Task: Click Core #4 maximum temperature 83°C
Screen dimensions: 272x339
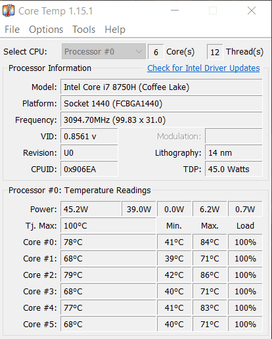Action: pyautogui.click(x=210, y=308)
